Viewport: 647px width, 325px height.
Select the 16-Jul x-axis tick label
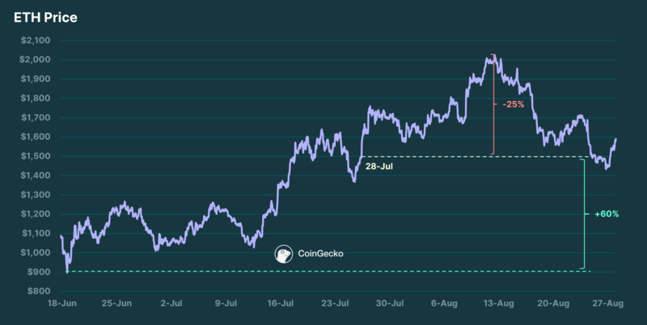pyautogui.click(x=281, y=304)
